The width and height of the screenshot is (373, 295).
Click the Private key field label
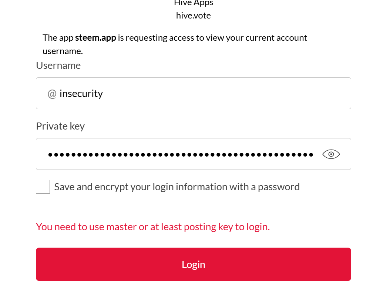(x=60, y=126)
